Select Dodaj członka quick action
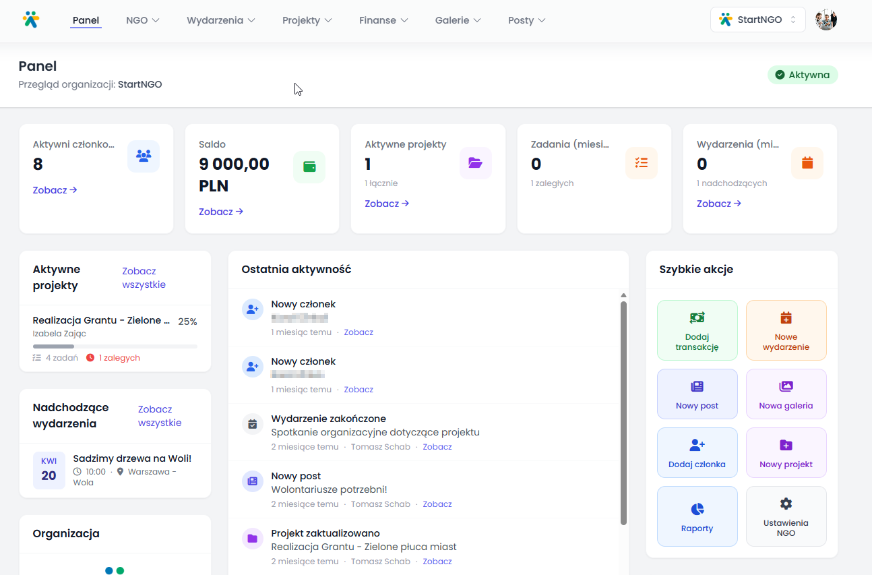Screen dimensions: 872x575 coord(697,452)
